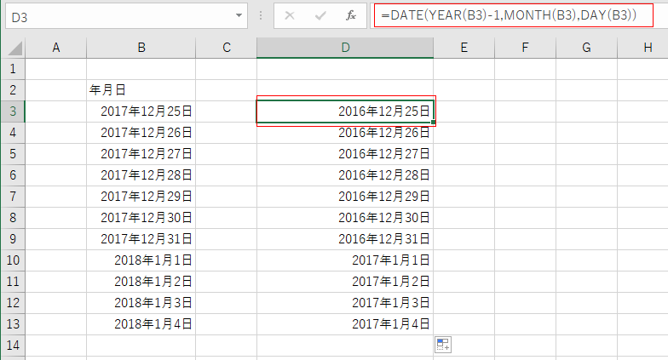The width and height of the screenshot is (668, 360).
Task: Select row 14 header
Action: (x=13, y=346)
